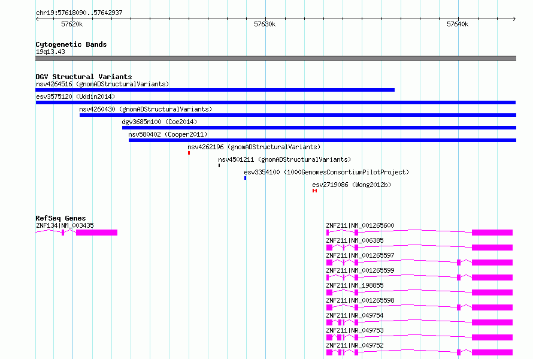Click the esv3575120 blue variant bar
Image resolution: width=533 pixels, height=359 pixels.
click(x=275, y=102)
